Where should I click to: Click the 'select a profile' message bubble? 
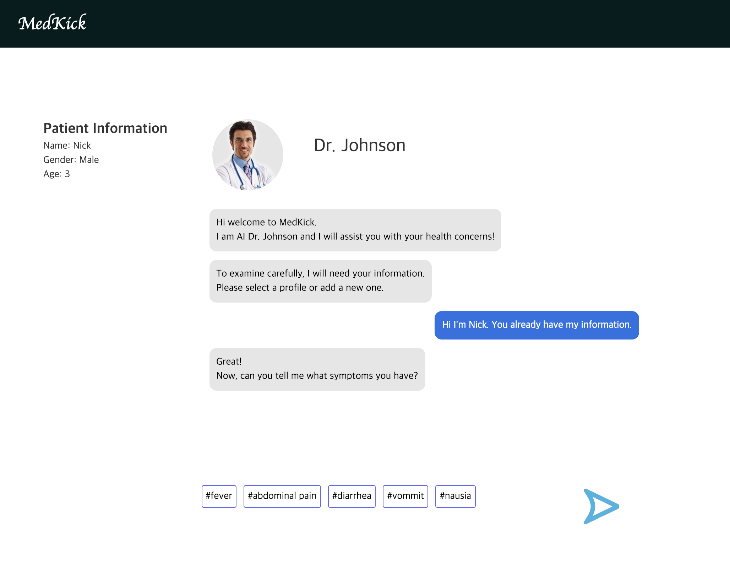tap(320, 281)
